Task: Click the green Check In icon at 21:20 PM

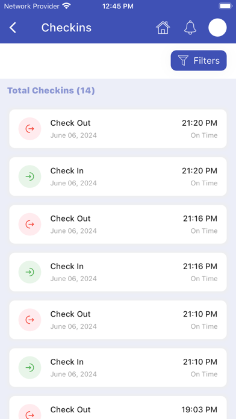Action: 29,176
